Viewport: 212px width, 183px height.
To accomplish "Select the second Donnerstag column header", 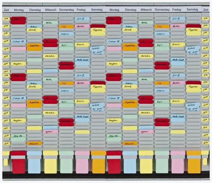I will [162, 10].
